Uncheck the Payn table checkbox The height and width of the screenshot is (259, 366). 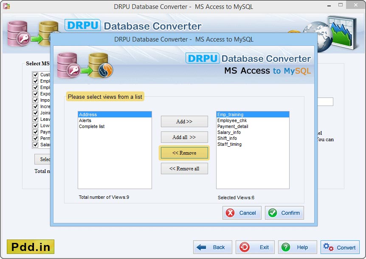point(36,132)
